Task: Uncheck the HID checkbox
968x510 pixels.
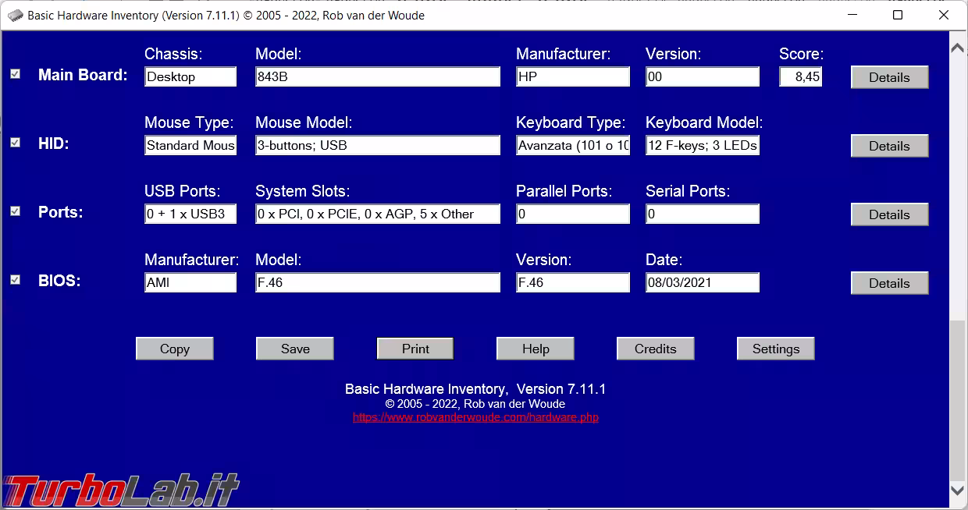Action: click(15, 143)
